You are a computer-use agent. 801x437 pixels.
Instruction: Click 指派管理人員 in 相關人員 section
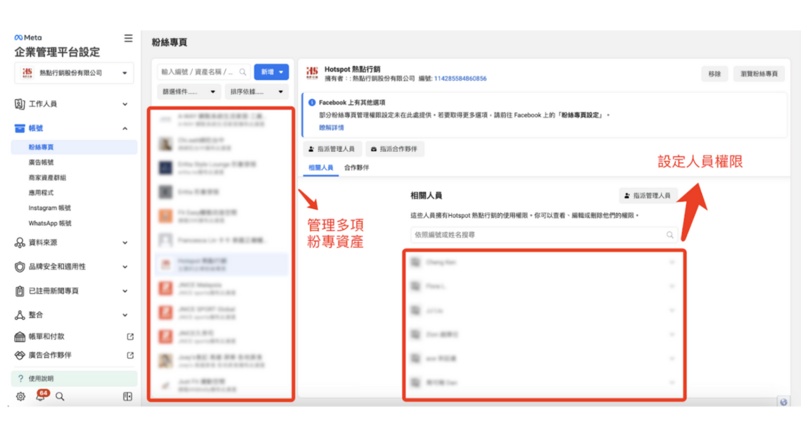pyautogui.click(x=648, y=196)
